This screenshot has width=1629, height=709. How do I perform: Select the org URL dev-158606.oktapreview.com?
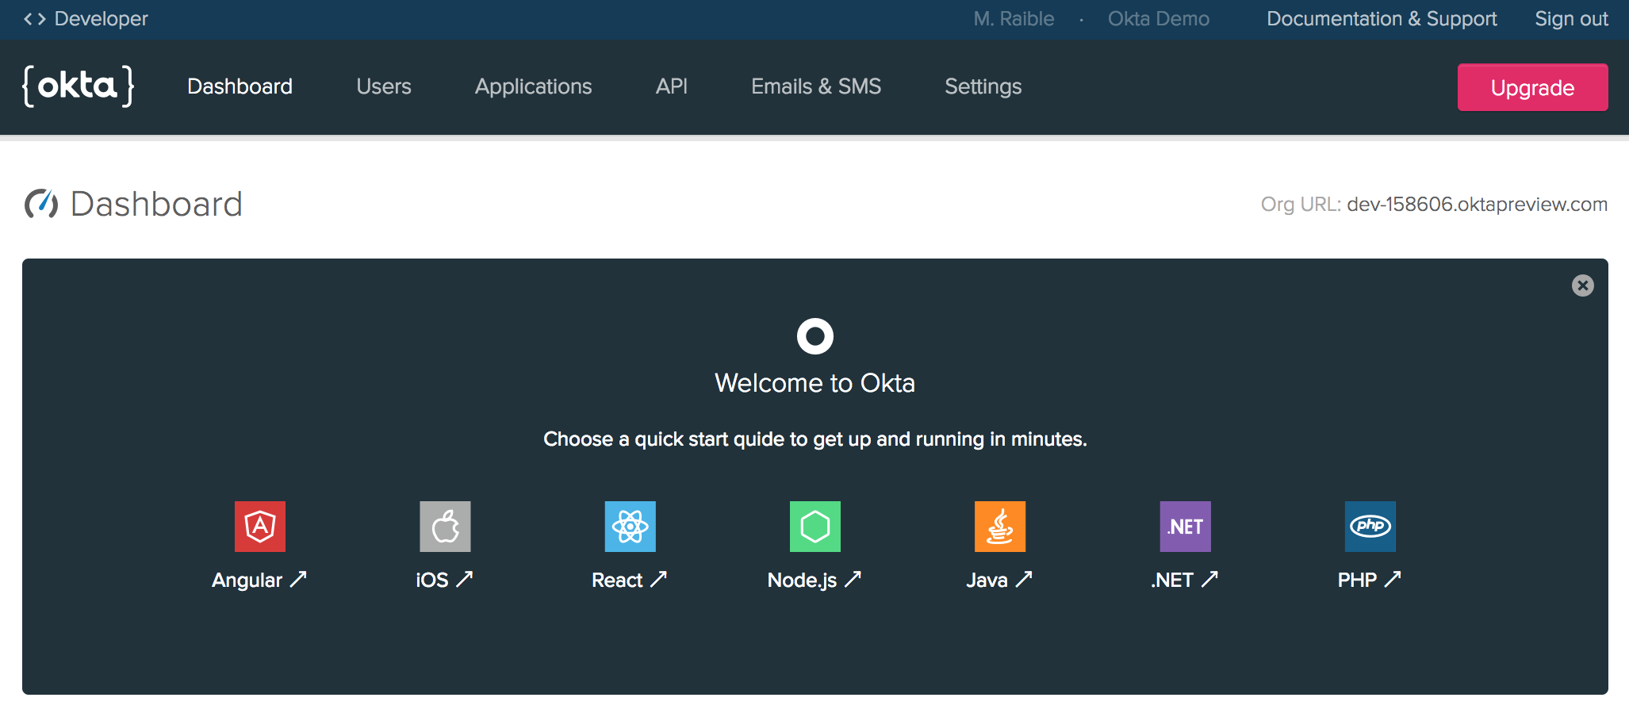pyautogui.click(x=1478, y=205)
